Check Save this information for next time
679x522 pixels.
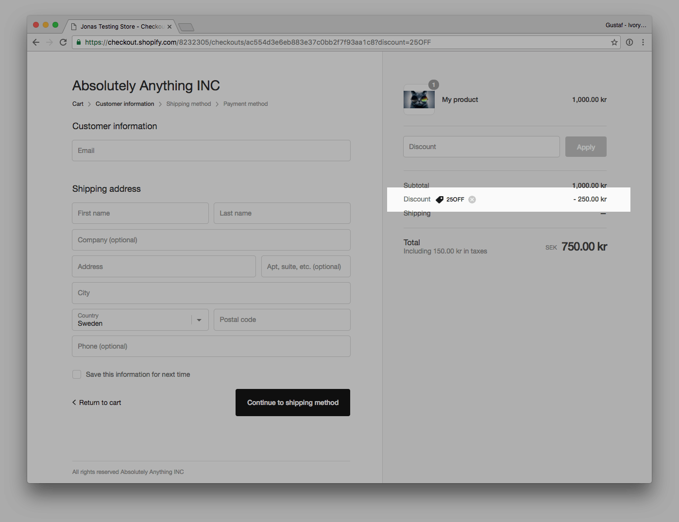click(x=77, y=374)
